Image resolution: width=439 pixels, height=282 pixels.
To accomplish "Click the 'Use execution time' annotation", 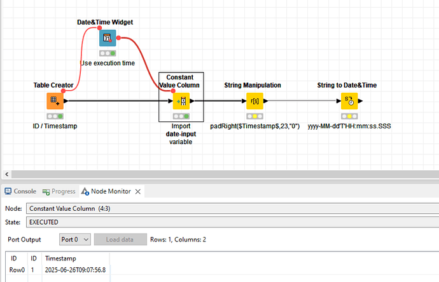I will pyautogui.click(x=108, y=63).
